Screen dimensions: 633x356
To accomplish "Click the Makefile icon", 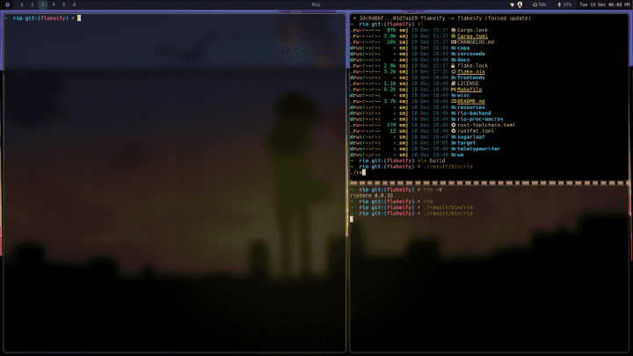I will pos(454,89).
